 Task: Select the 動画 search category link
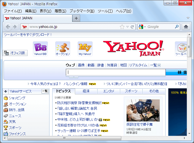click(91, 65)
